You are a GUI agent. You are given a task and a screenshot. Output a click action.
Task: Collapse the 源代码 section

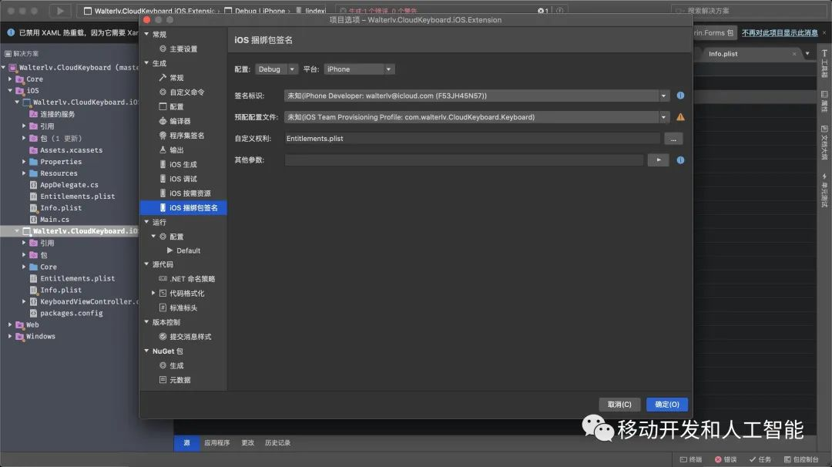[x=146, y=264]
